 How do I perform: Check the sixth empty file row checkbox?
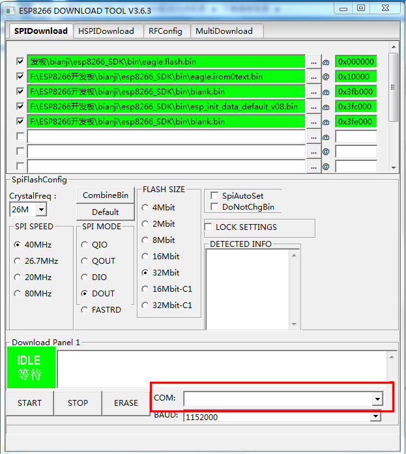[x=20, y=136]
